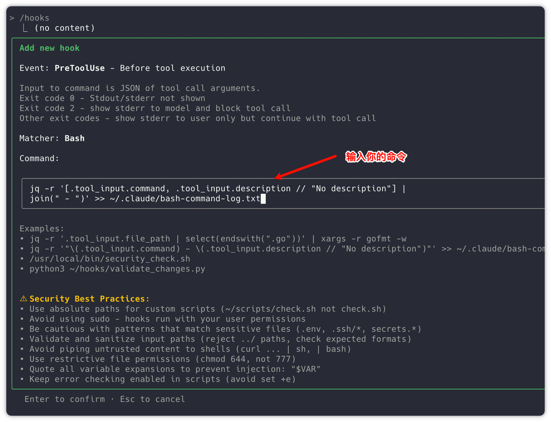The image size is (551, 422).
Task: Click the gofmt example command line
Action: click(x=218, y=239)
